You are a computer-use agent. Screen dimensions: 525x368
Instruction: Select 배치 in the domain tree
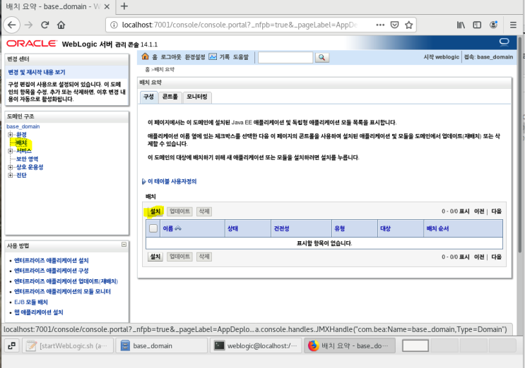21,143
